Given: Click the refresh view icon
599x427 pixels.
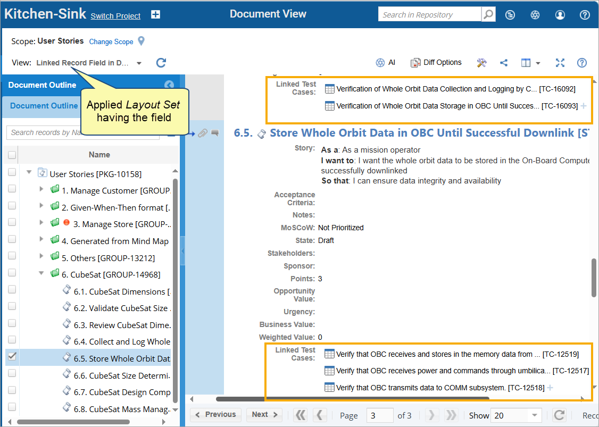Looking at the screenshot, I should tap(161, 63).
